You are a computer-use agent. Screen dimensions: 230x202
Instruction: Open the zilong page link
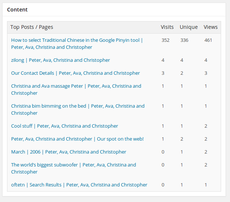click(60, 60)
